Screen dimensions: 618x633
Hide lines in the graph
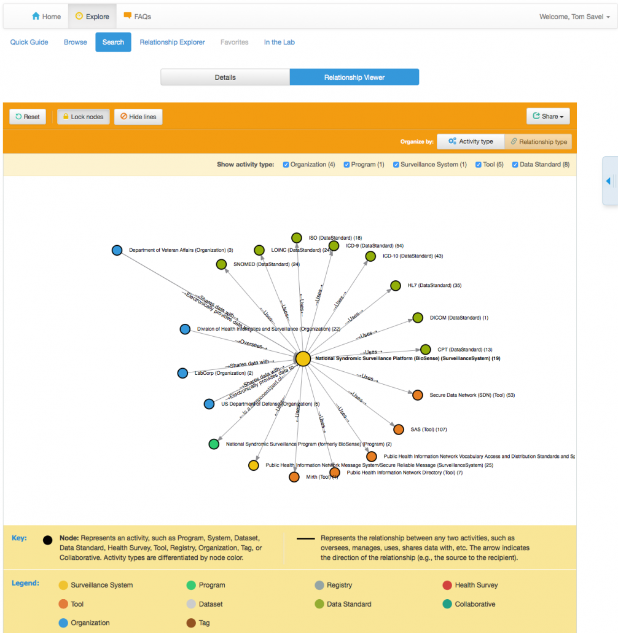[138, 117]
